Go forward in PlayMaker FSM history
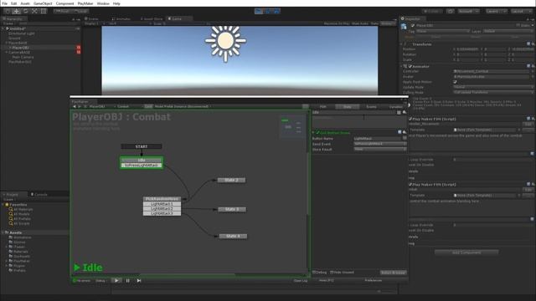This screenshot has height=301, width=536. [x=80, y=106]
